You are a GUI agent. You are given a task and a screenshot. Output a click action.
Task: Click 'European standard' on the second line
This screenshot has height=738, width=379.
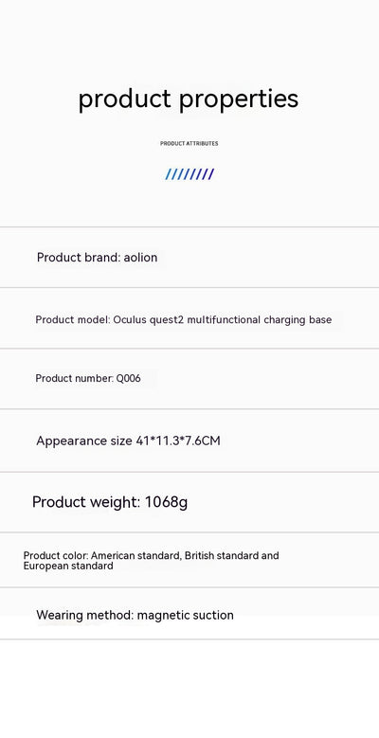(68, 566)
